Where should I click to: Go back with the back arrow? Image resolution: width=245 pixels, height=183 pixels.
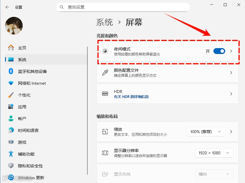coord(7,7)
